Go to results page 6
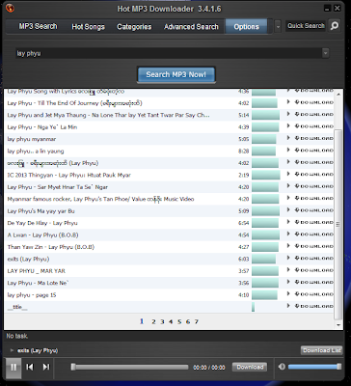 188,321
